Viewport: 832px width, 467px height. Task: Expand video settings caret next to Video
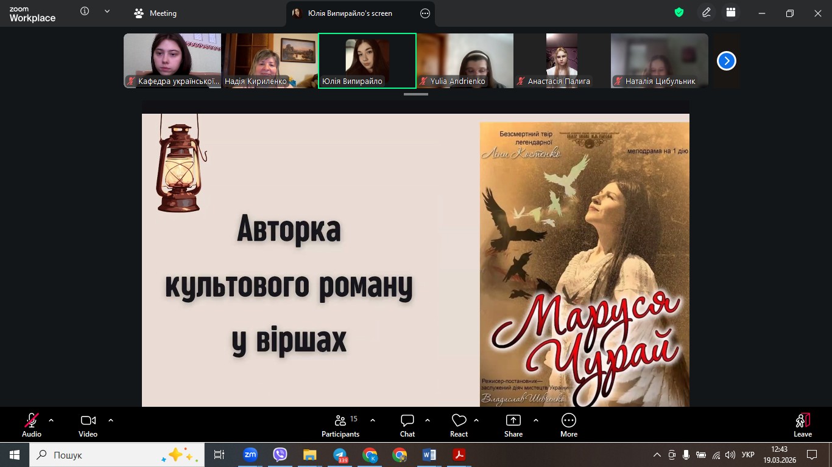point(111,420)
